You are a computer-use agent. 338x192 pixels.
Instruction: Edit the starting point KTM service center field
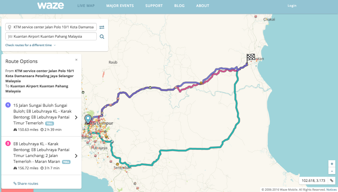[51, 27]
